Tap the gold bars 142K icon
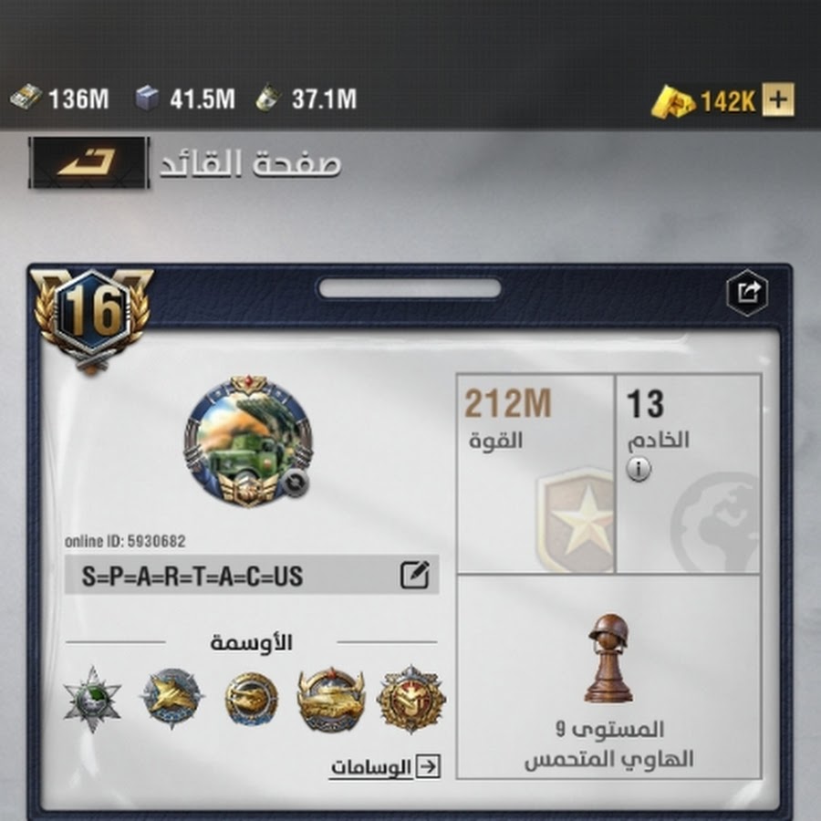 tap(672, 101)
